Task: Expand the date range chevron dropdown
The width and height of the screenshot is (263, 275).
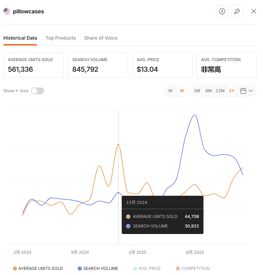Action: (251, 91)
